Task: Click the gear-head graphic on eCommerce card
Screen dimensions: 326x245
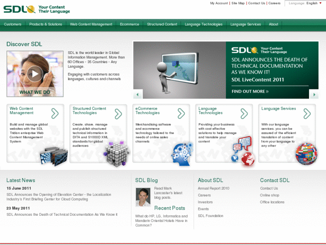Action: click(182, 154)
